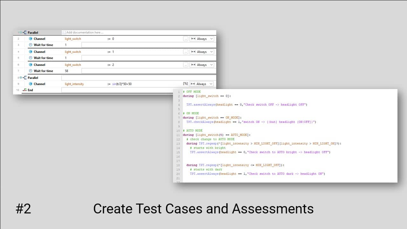The image size is (407, 229).
Task: Click the 'light_switch' channel name in row 2
Action: click(73, 39)
